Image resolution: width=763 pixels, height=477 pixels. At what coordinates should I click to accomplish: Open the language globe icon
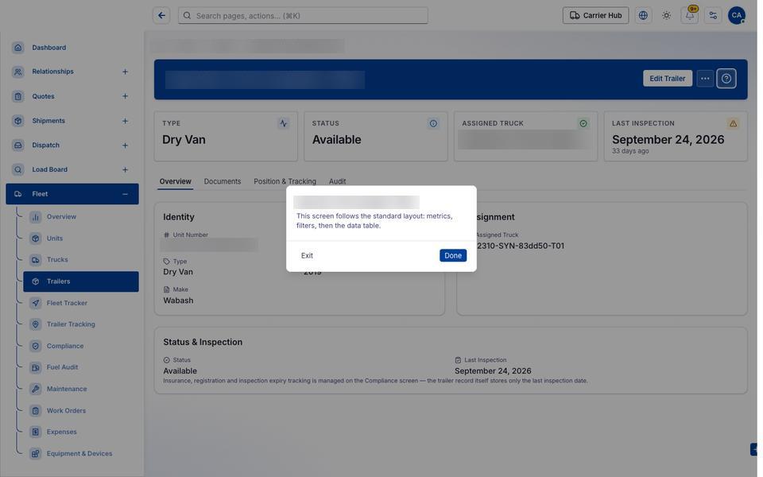pyautogui.click(x=643, y=16)
